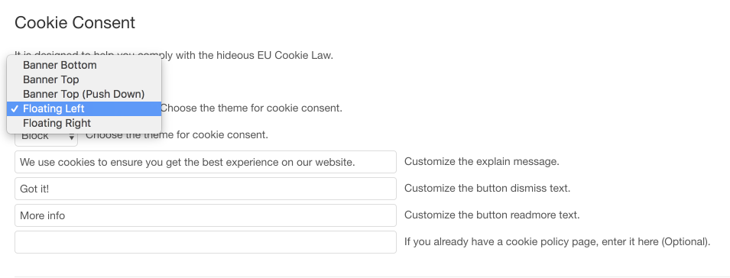Click "Customize the button readmore text." label
The height and width of the screenshot is (278, 730).
click(492, 215)
